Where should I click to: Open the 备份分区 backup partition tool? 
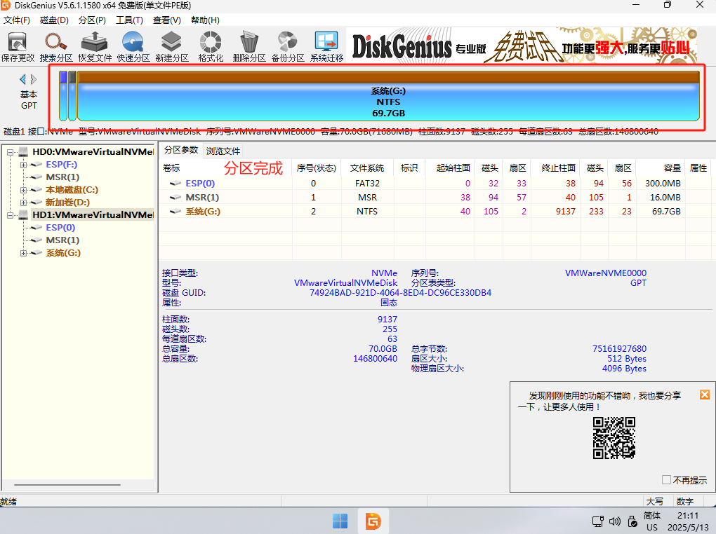[288, 46]
